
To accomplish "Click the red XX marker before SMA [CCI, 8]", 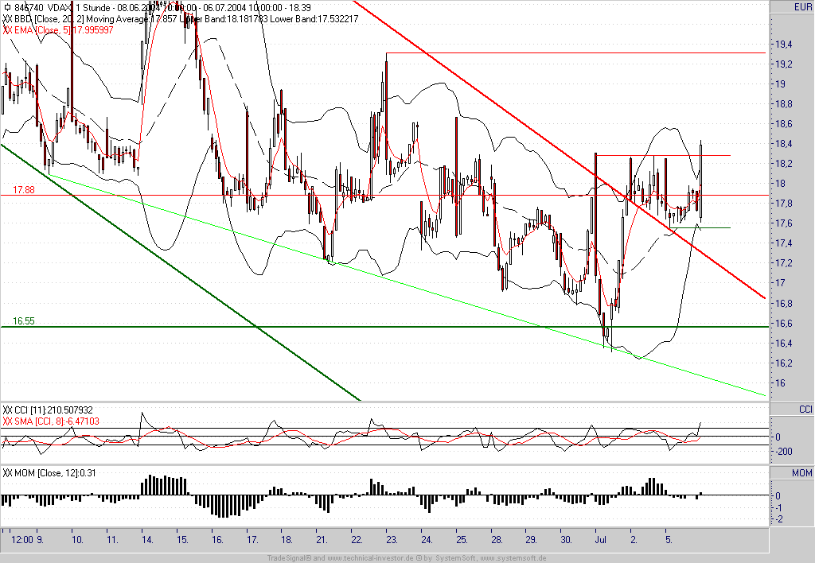I will (x=7, y=421).
